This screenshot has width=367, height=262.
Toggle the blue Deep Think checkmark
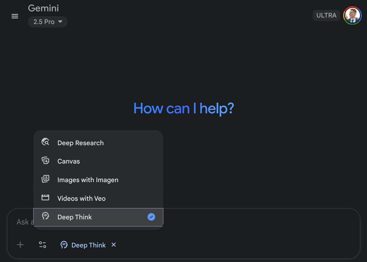click(x=151, y=217)
